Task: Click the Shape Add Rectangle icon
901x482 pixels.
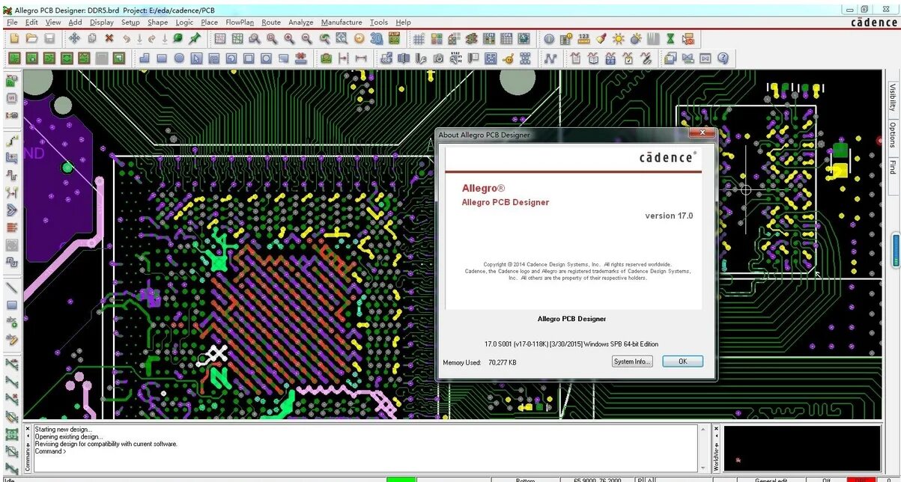Action: click(161, 58)
